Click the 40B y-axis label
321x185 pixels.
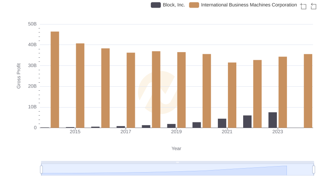point(33,45)
